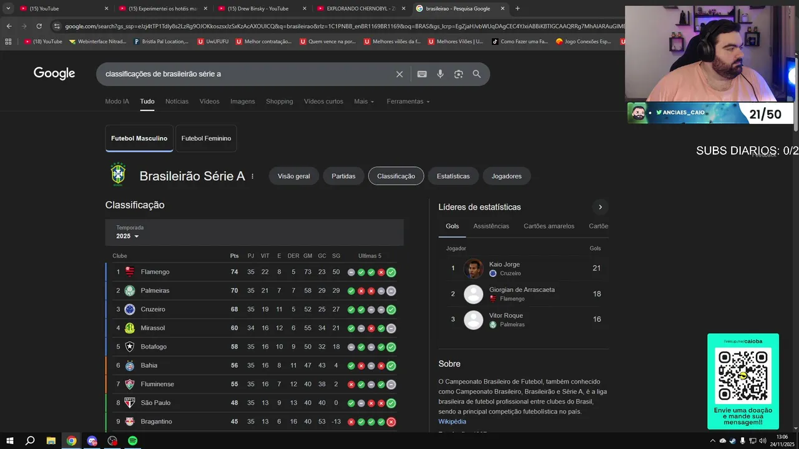Open the Chrome apps grid in bookmarks bar

[8, 42]
